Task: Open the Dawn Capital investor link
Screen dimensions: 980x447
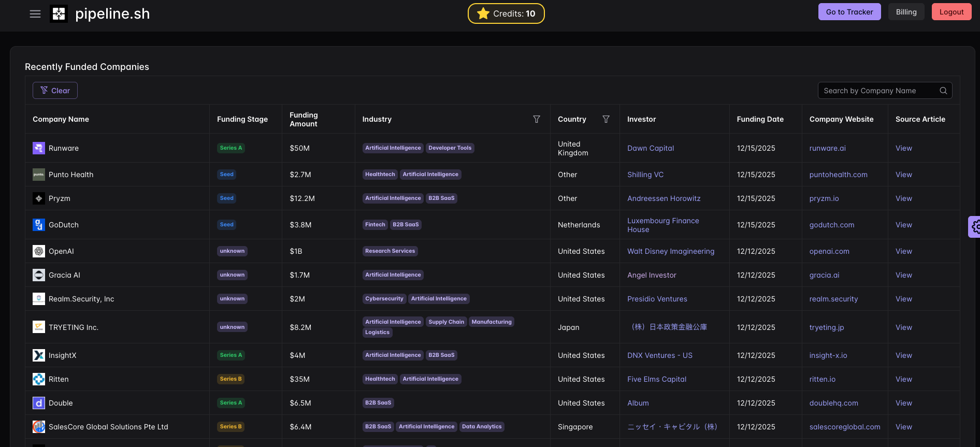Action: 650,148
